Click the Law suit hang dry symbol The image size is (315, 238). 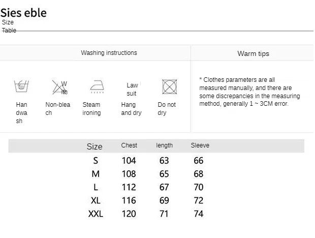[132, 90]
